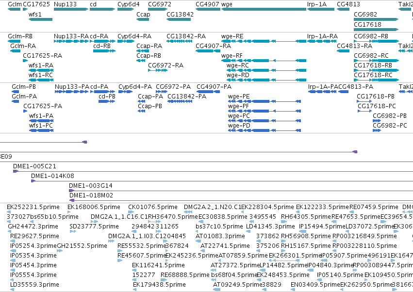Click EST EK168006.5prime
This screenshot has height=292, width=413.
(x=69, y=212)
